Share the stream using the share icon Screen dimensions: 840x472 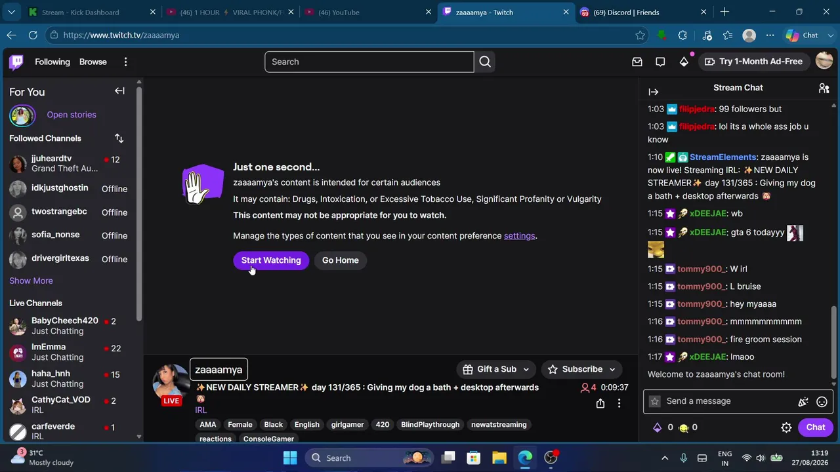click(600, 404)
